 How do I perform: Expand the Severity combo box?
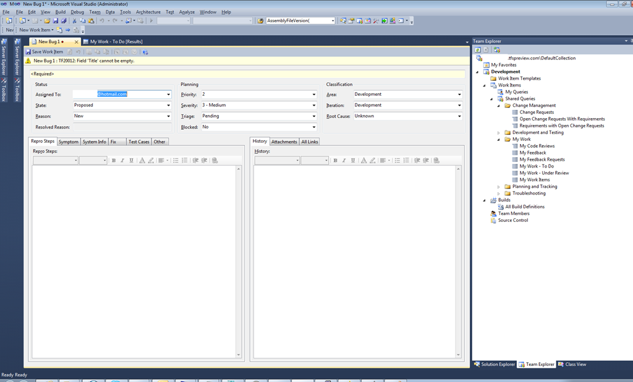coord(314,106)
